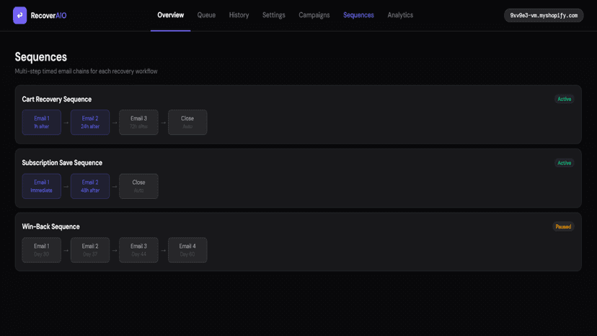Open Subscription Save Email 2 step
This screenshot has width=597, height=336.
pyautogui.click(x=90, y=186)
